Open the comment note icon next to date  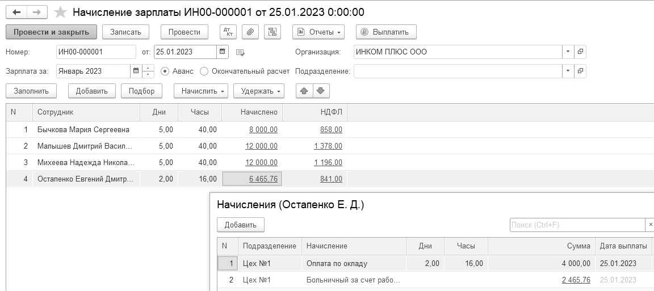[x=240, y=52]
